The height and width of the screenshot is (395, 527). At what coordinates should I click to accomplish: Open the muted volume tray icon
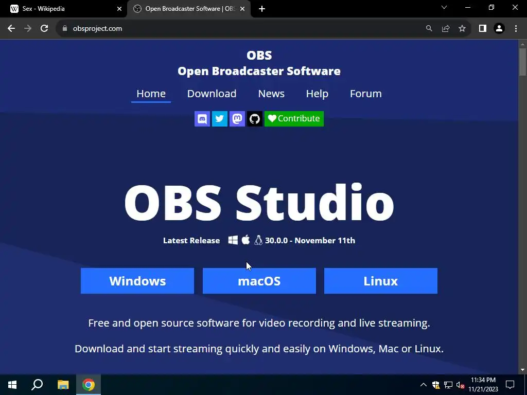tap(460, 385)
